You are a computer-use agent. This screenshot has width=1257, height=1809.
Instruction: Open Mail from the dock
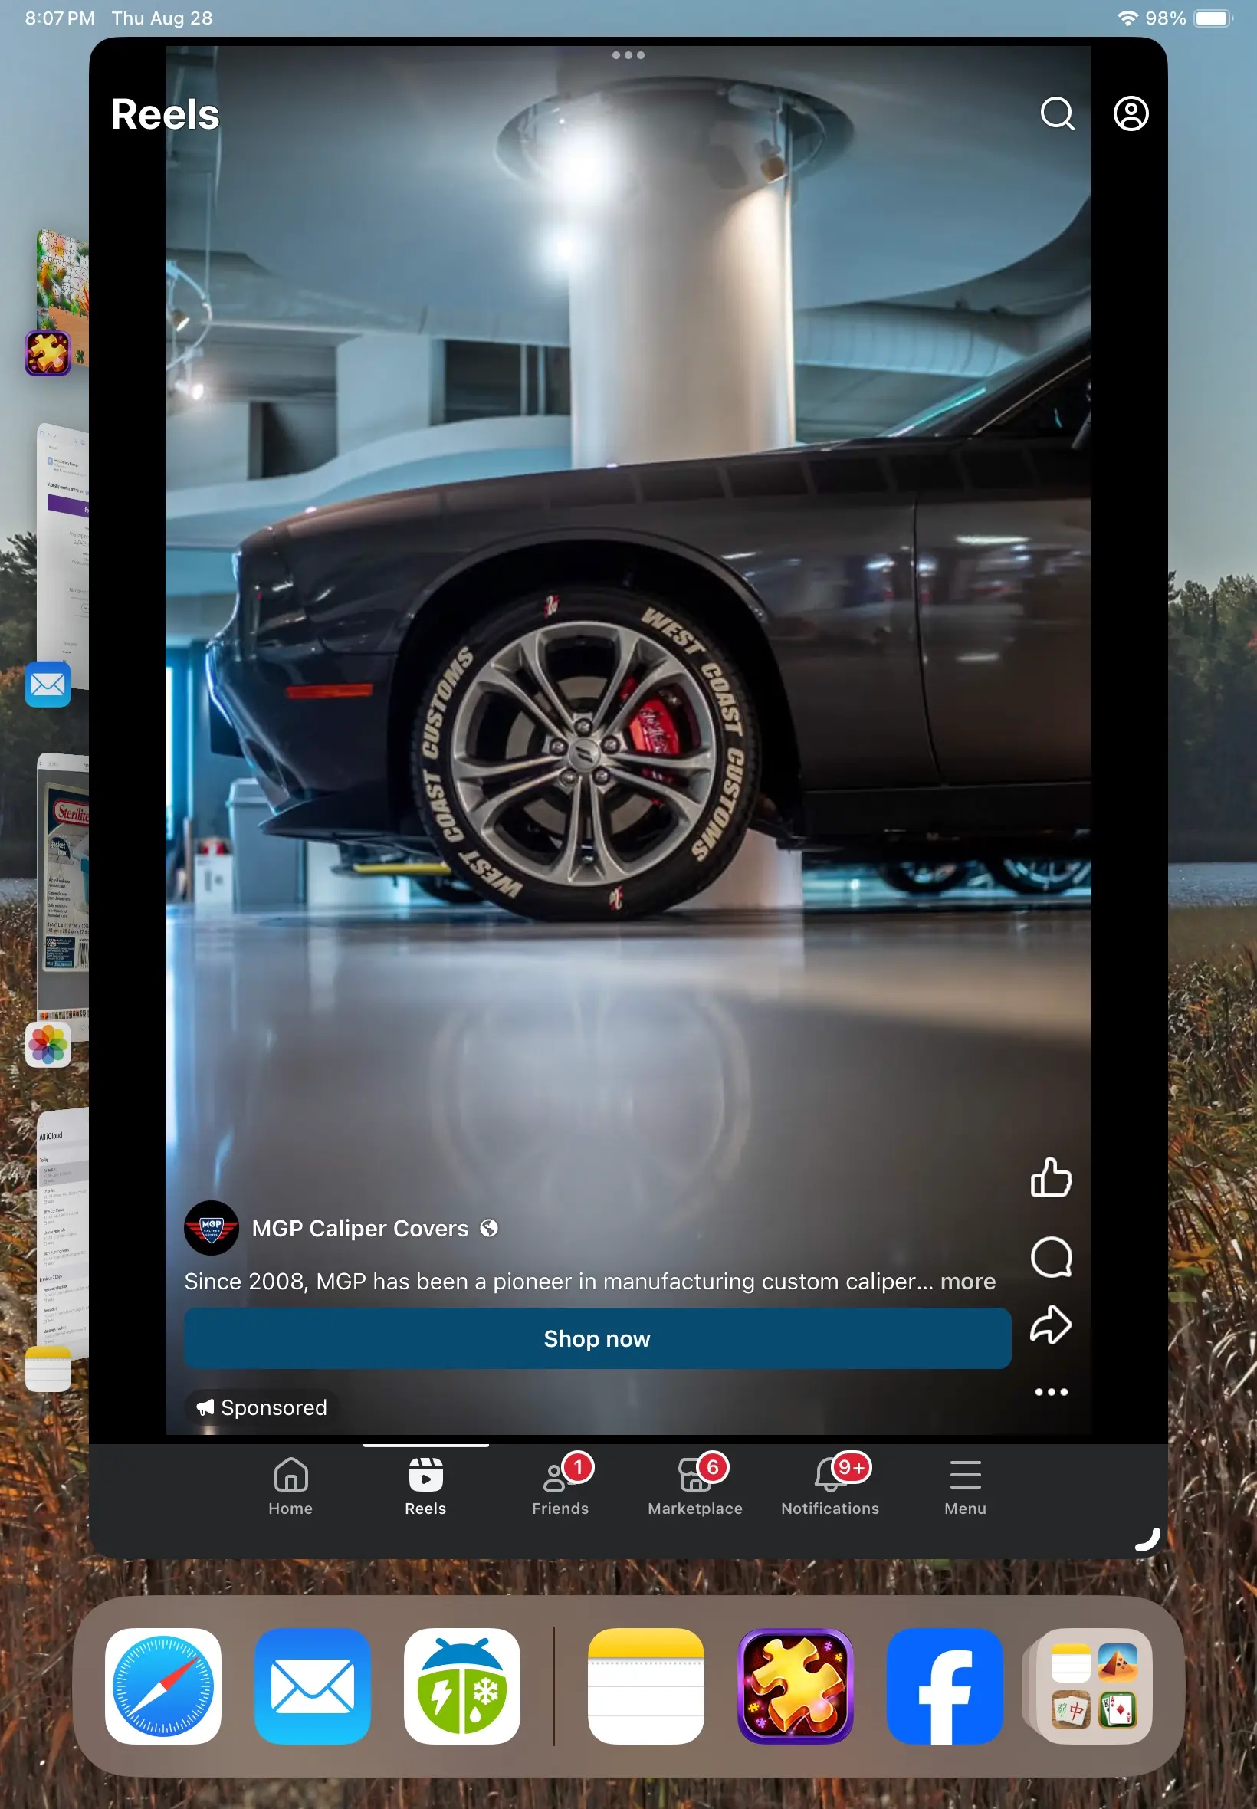[x=312, y=1686]
